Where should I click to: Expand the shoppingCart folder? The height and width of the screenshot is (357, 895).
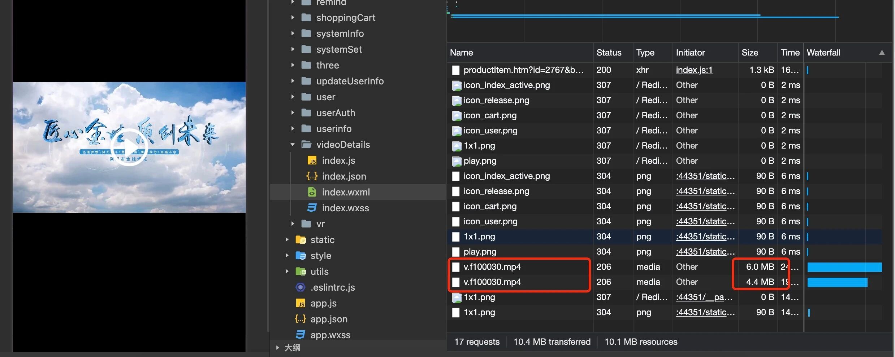(293, 17)
